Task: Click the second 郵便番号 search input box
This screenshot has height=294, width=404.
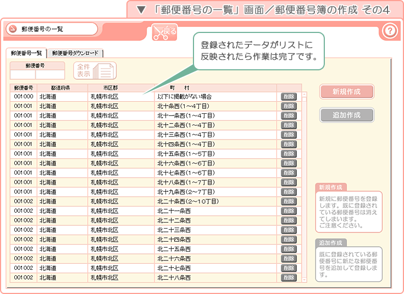Action: (49, 74)
